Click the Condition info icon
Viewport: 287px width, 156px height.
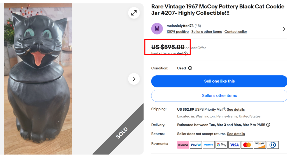(190, 68)
